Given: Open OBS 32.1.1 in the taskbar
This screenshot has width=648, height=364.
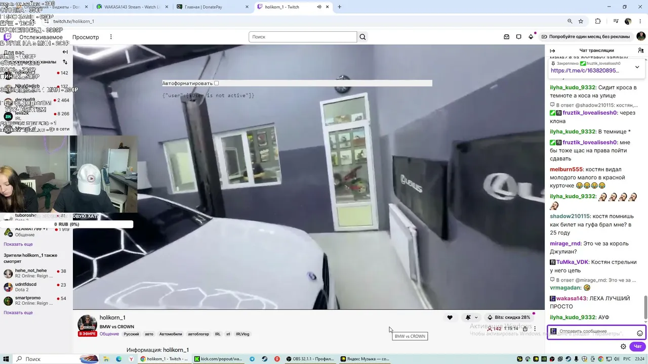Looking at the screenshot, I should click(310, 359).
